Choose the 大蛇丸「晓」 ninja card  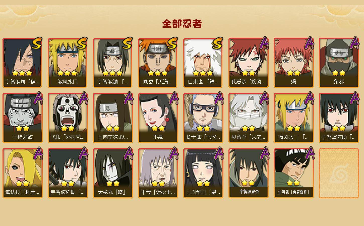113,173
